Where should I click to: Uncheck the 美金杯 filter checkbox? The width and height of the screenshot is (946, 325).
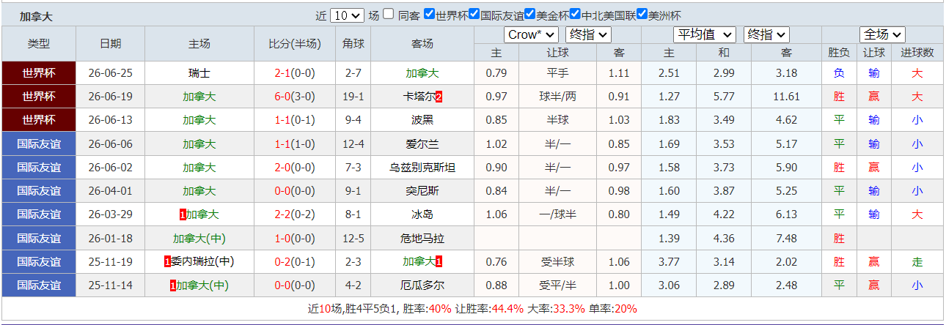point(530,14)
